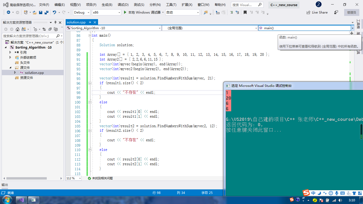Click the console window taskbar button
363x204 pixels.
34,200
